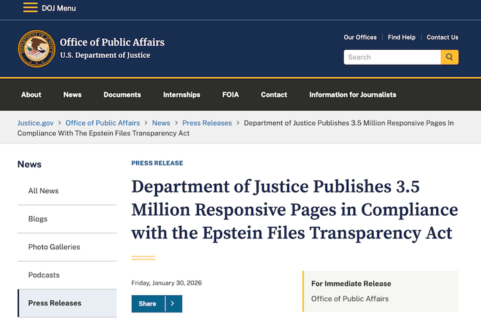Screen dimensions: 481x326
Task: Select All News in the sidebar
Action: [x=43, y=191]
